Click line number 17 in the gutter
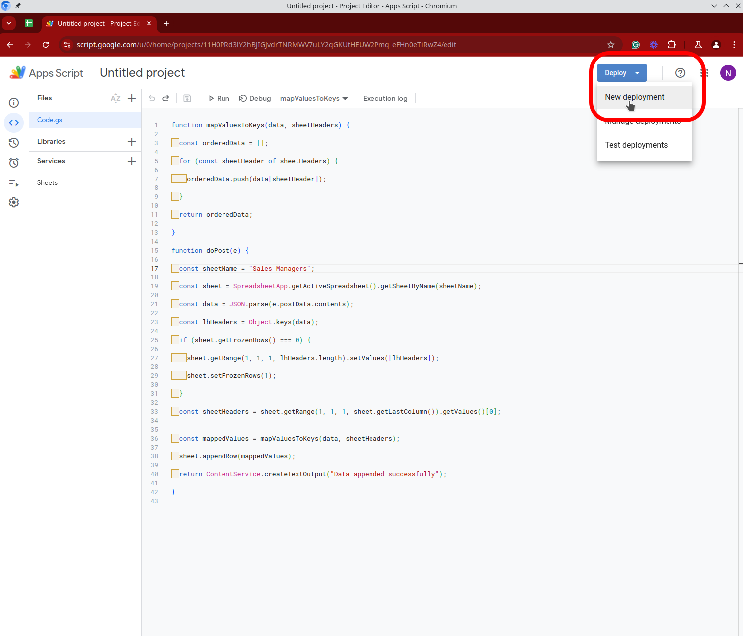This screenshot has height=636, width=743. coord(154,269)
